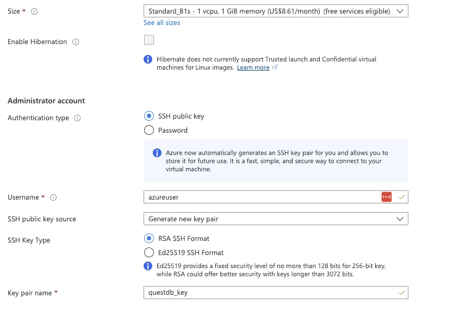Screen dimensions: 453x310
Task: Open the See all sizes link
Action: click(x=162, y=23)
